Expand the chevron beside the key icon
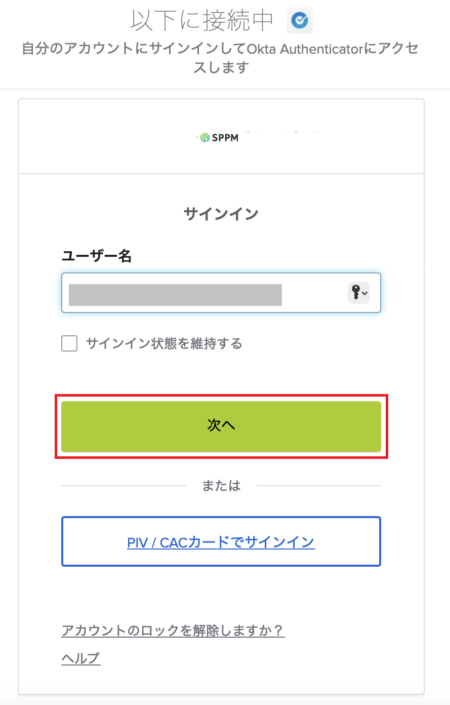Image resolution: width=450 pixels, height=705 pixels. point(364,293)
